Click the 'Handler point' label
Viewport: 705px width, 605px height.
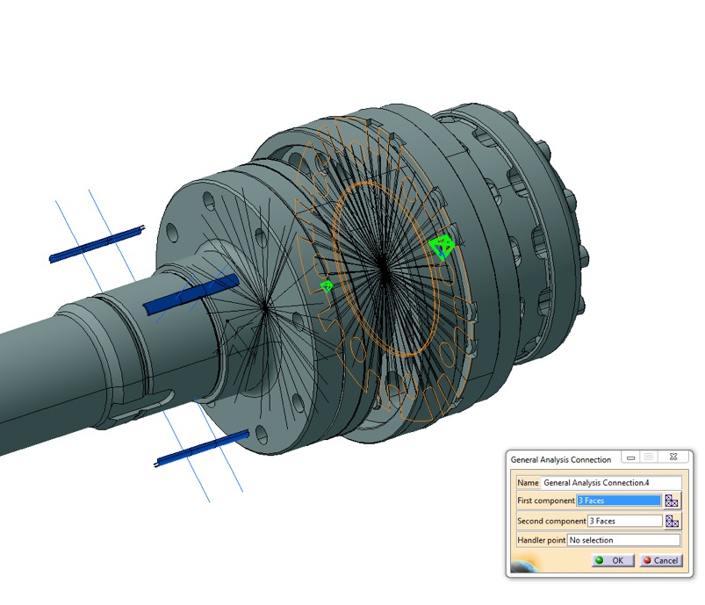[x=542, y=540]
